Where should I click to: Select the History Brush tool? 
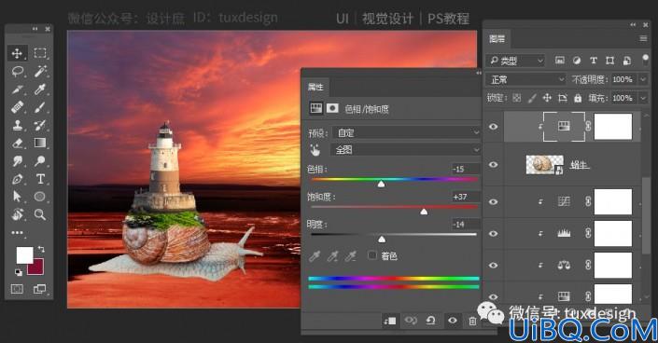[40, 125]
